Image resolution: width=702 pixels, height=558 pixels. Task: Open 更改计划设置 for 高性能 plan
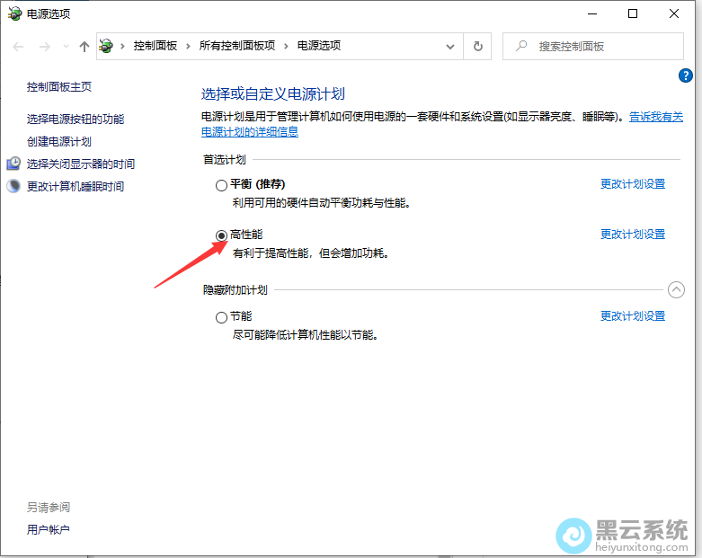tap(632, 234)
